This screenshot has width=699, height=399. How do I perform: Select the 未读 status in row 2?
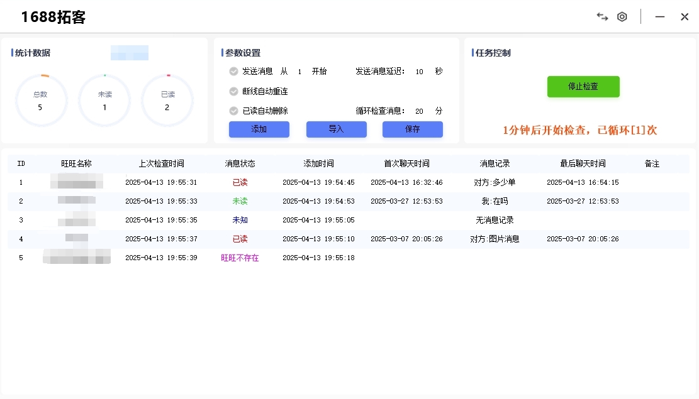[240, 201]
